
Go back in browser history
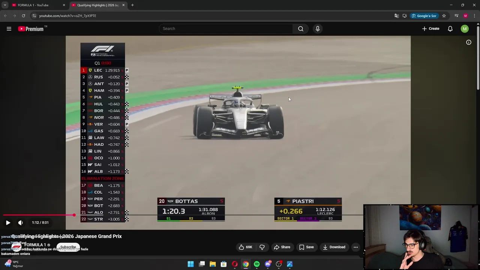[5, 16]
